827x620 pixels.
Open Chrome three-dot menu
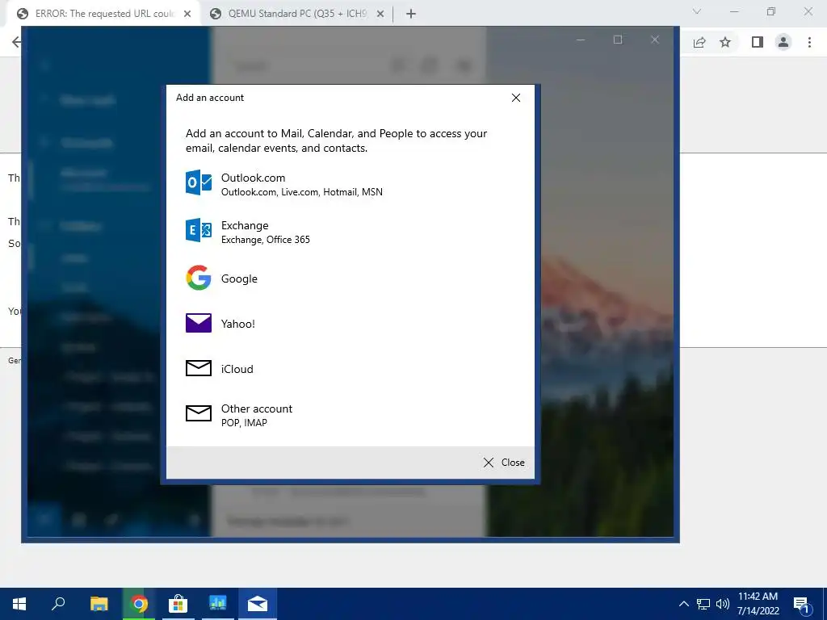pyautogui.click(x=809, y=42)
